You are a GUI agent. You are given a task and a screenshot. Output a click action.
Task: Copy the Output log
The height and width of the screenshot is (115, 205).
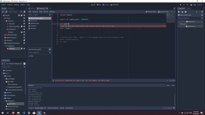(x=168, y=85)
